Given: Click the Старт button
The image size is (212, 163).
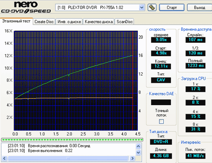Looking at the screenshot, I should [172, 7].
